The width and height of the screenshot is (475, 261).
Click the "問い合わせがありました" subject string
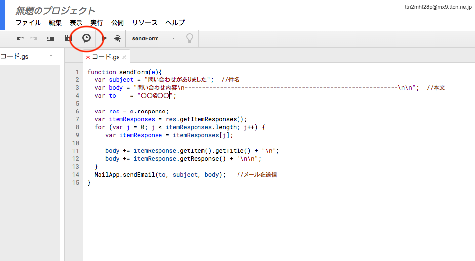[x=177, y=80]
